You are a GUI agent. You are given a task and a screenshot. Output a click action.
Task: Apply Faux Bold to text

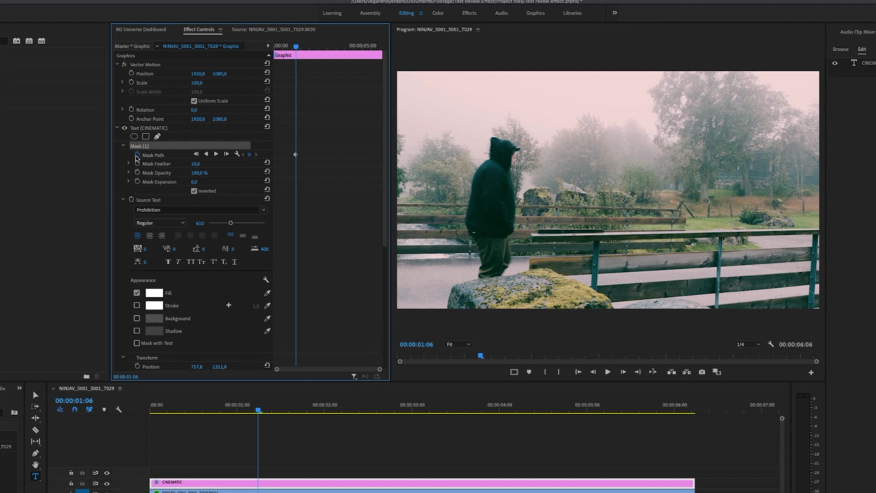click(x=168, y=261)
